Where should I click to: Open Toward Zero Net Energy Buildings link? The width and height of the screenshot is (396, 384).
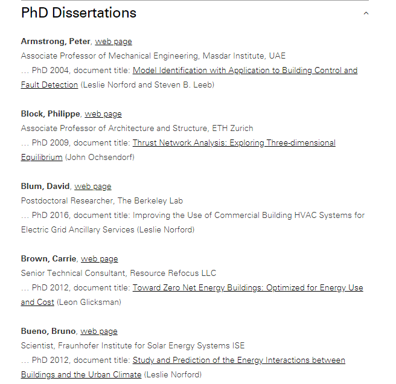247,288
